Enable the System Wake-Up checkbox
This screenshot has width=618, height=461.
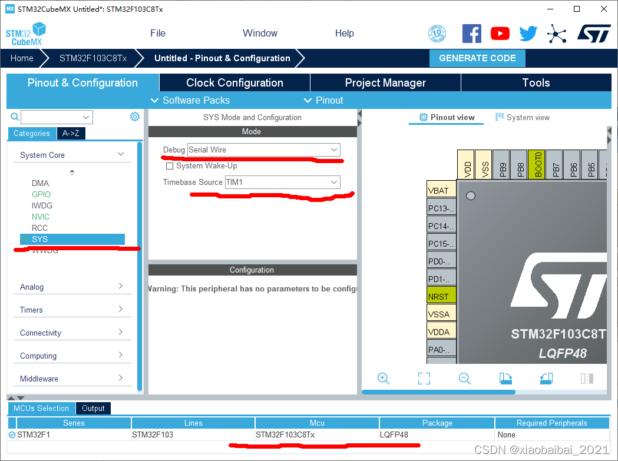[x=170, y=166]
